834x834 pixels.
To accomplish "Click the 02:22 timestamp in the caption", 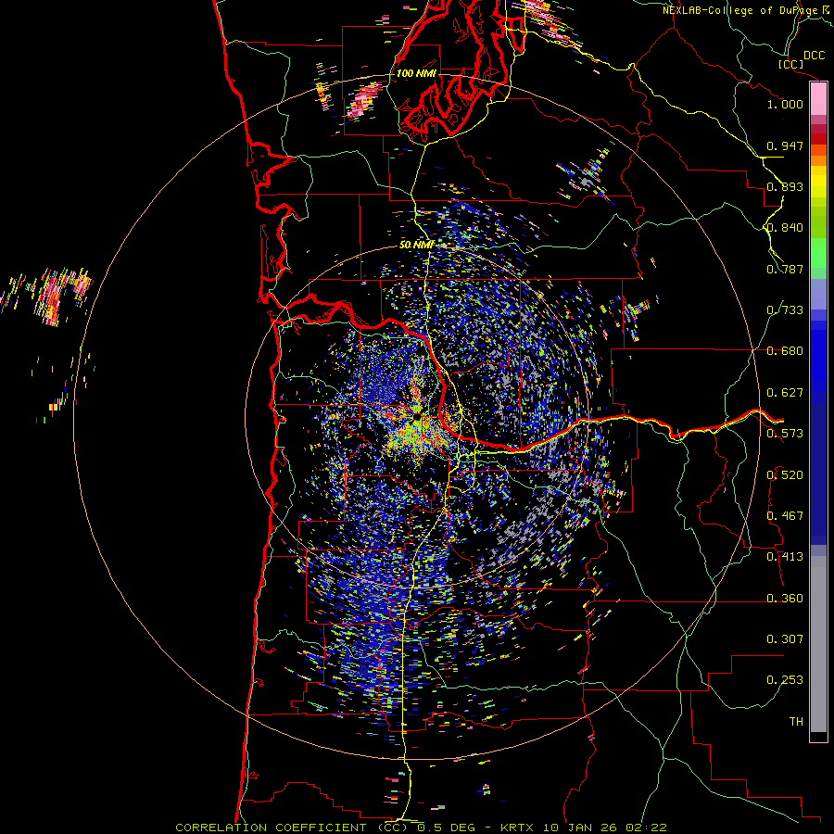I will 645,828.
